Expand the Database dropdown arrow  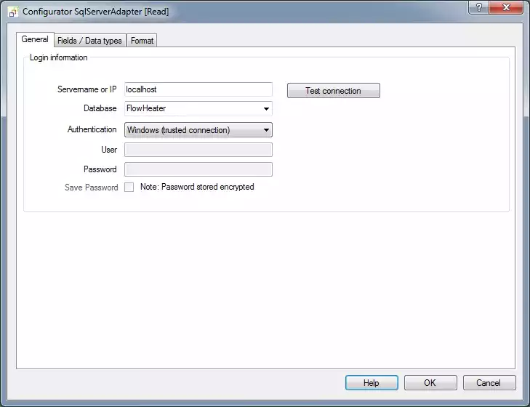click(266, 109)
